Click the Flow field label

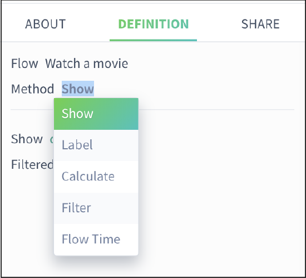(x=24, y=64)
